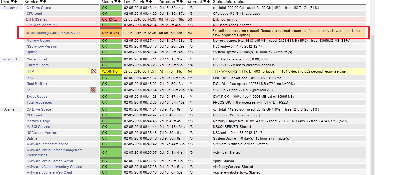Open the localhost host details
The image size is (398, 175).
10,59
